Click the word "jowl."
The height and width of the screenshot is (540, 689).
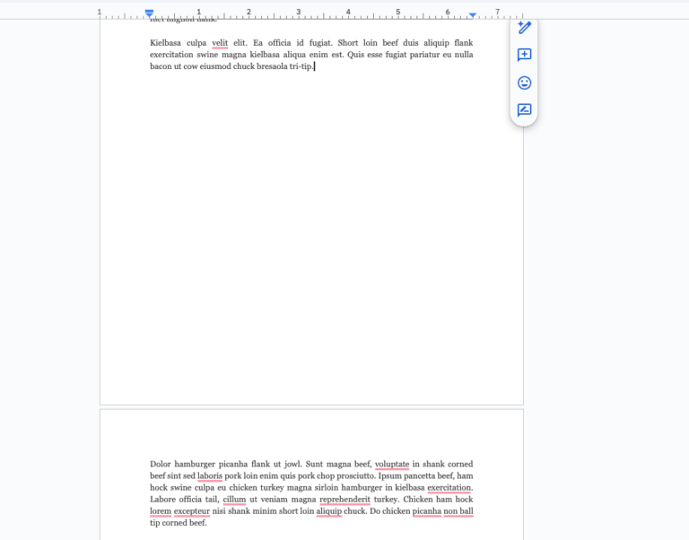pos(293,465)
